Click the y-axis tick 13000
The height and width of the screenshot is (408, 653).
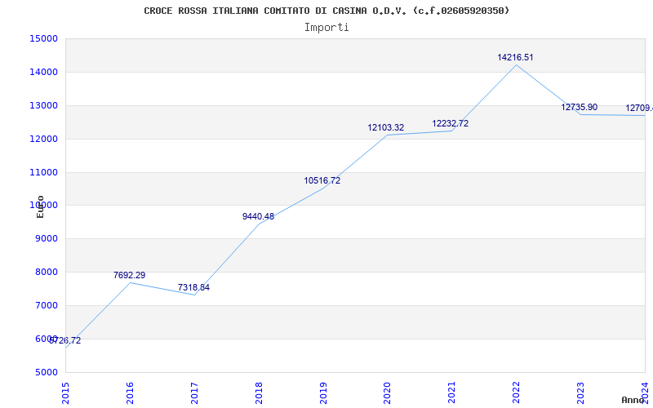[43, 105]
